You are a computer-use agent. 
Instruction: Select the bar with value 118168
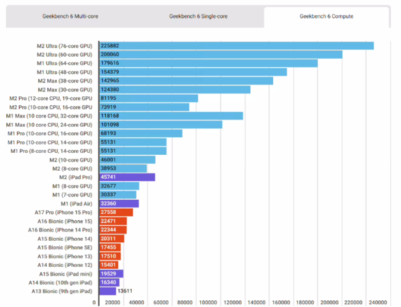click(171, 116)
